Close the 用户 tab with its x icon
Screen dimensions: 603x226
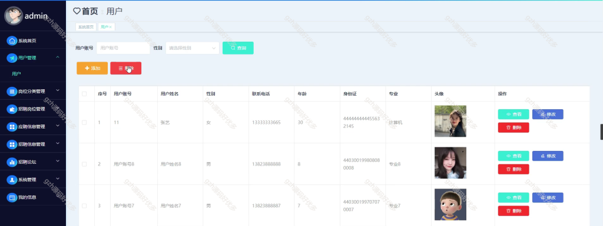(110, 27)
